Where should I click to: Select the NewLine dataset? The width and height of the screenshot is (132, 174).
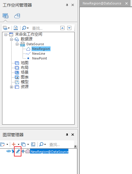click(x=39, y=54)
